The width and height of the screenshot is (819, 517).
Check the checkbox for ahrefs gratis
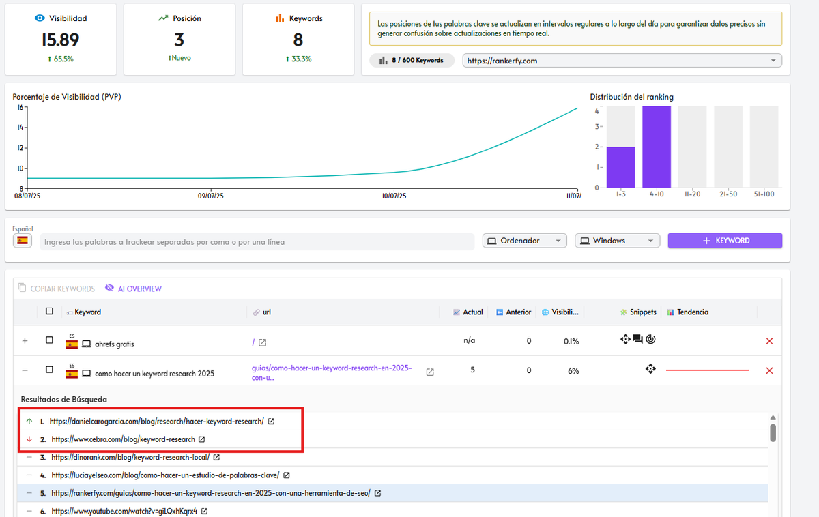pyautogui.click(x=50, y=341)
